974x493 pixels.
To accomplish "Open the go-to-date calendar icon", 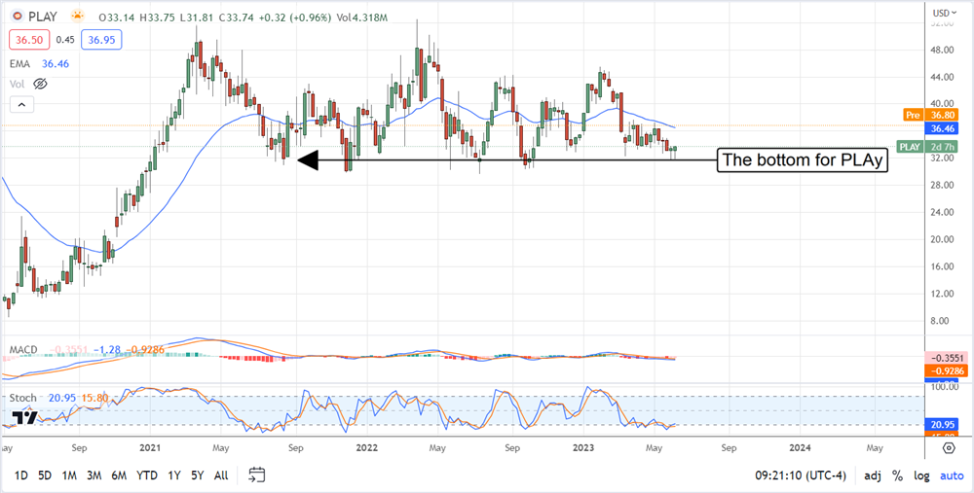I will pyautogui.click(x=257, y=475).
